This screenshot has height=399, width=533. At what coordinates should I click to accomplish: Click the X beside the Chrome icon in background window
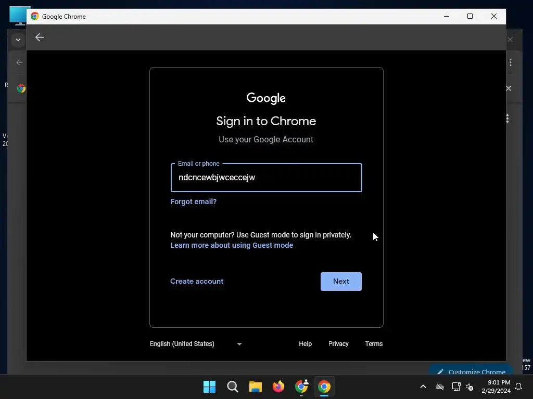click(x=509, y=88)
